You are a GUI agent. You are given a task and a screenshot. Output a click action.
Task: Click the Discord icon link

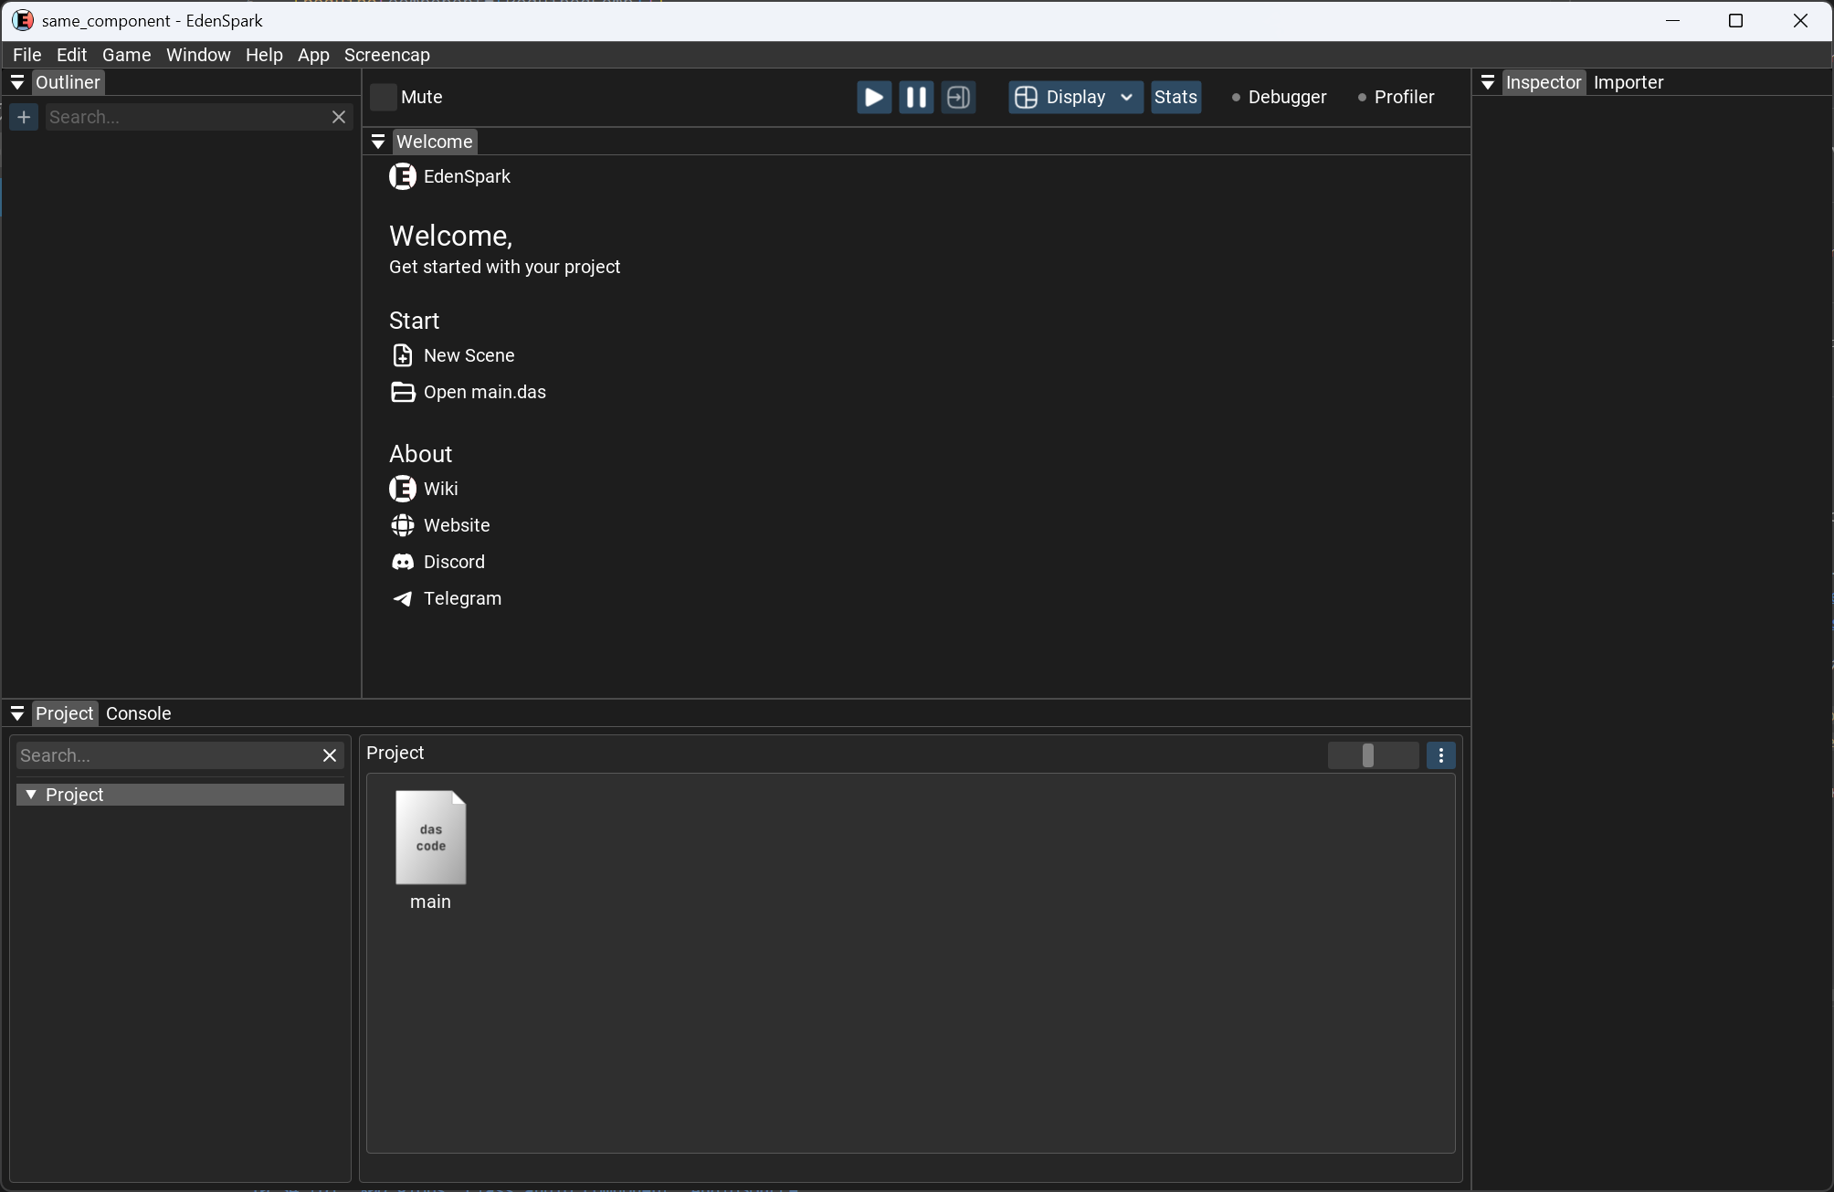click(x=403, y=562)
